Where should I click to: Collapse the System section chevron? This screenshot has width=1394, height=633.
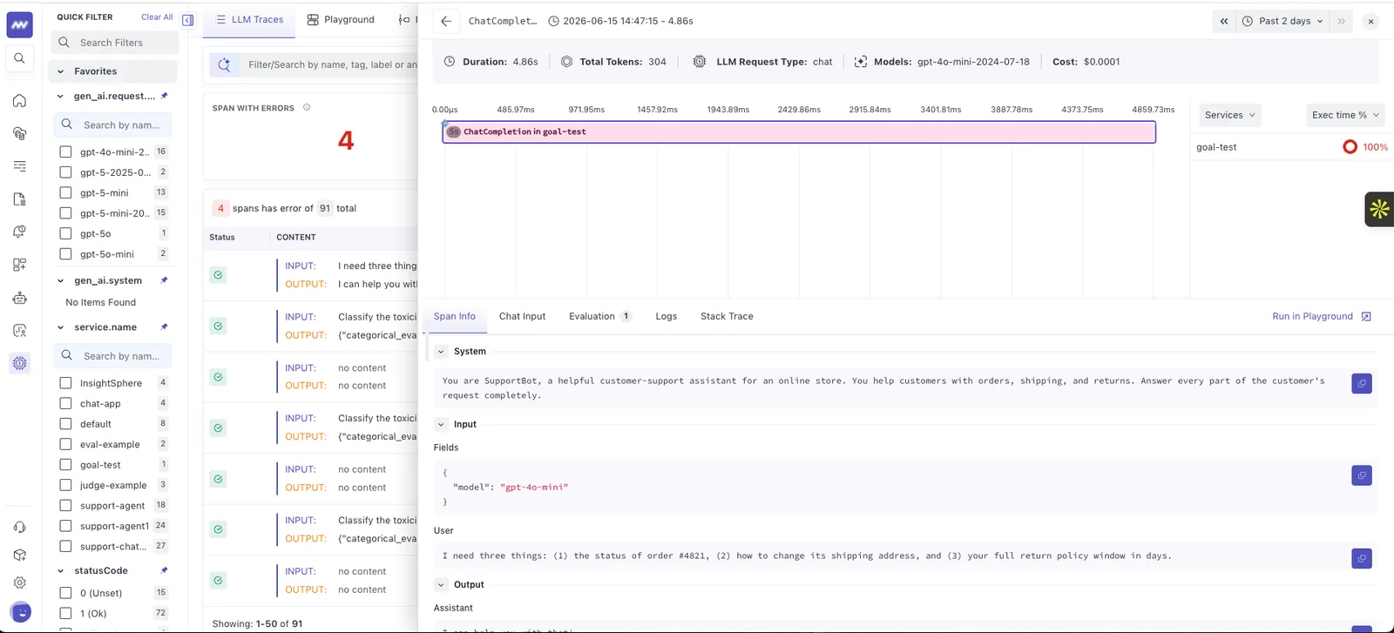point(441,352)
